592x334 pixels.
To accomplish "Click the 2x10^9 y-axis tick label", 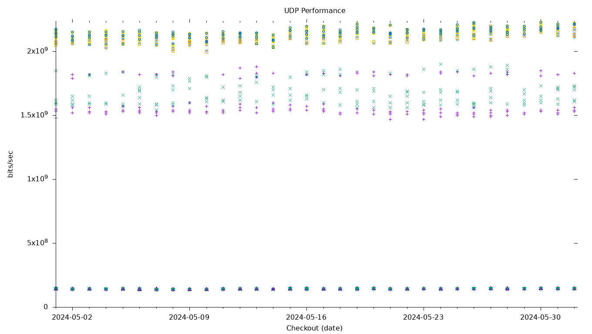I will 37,51.
